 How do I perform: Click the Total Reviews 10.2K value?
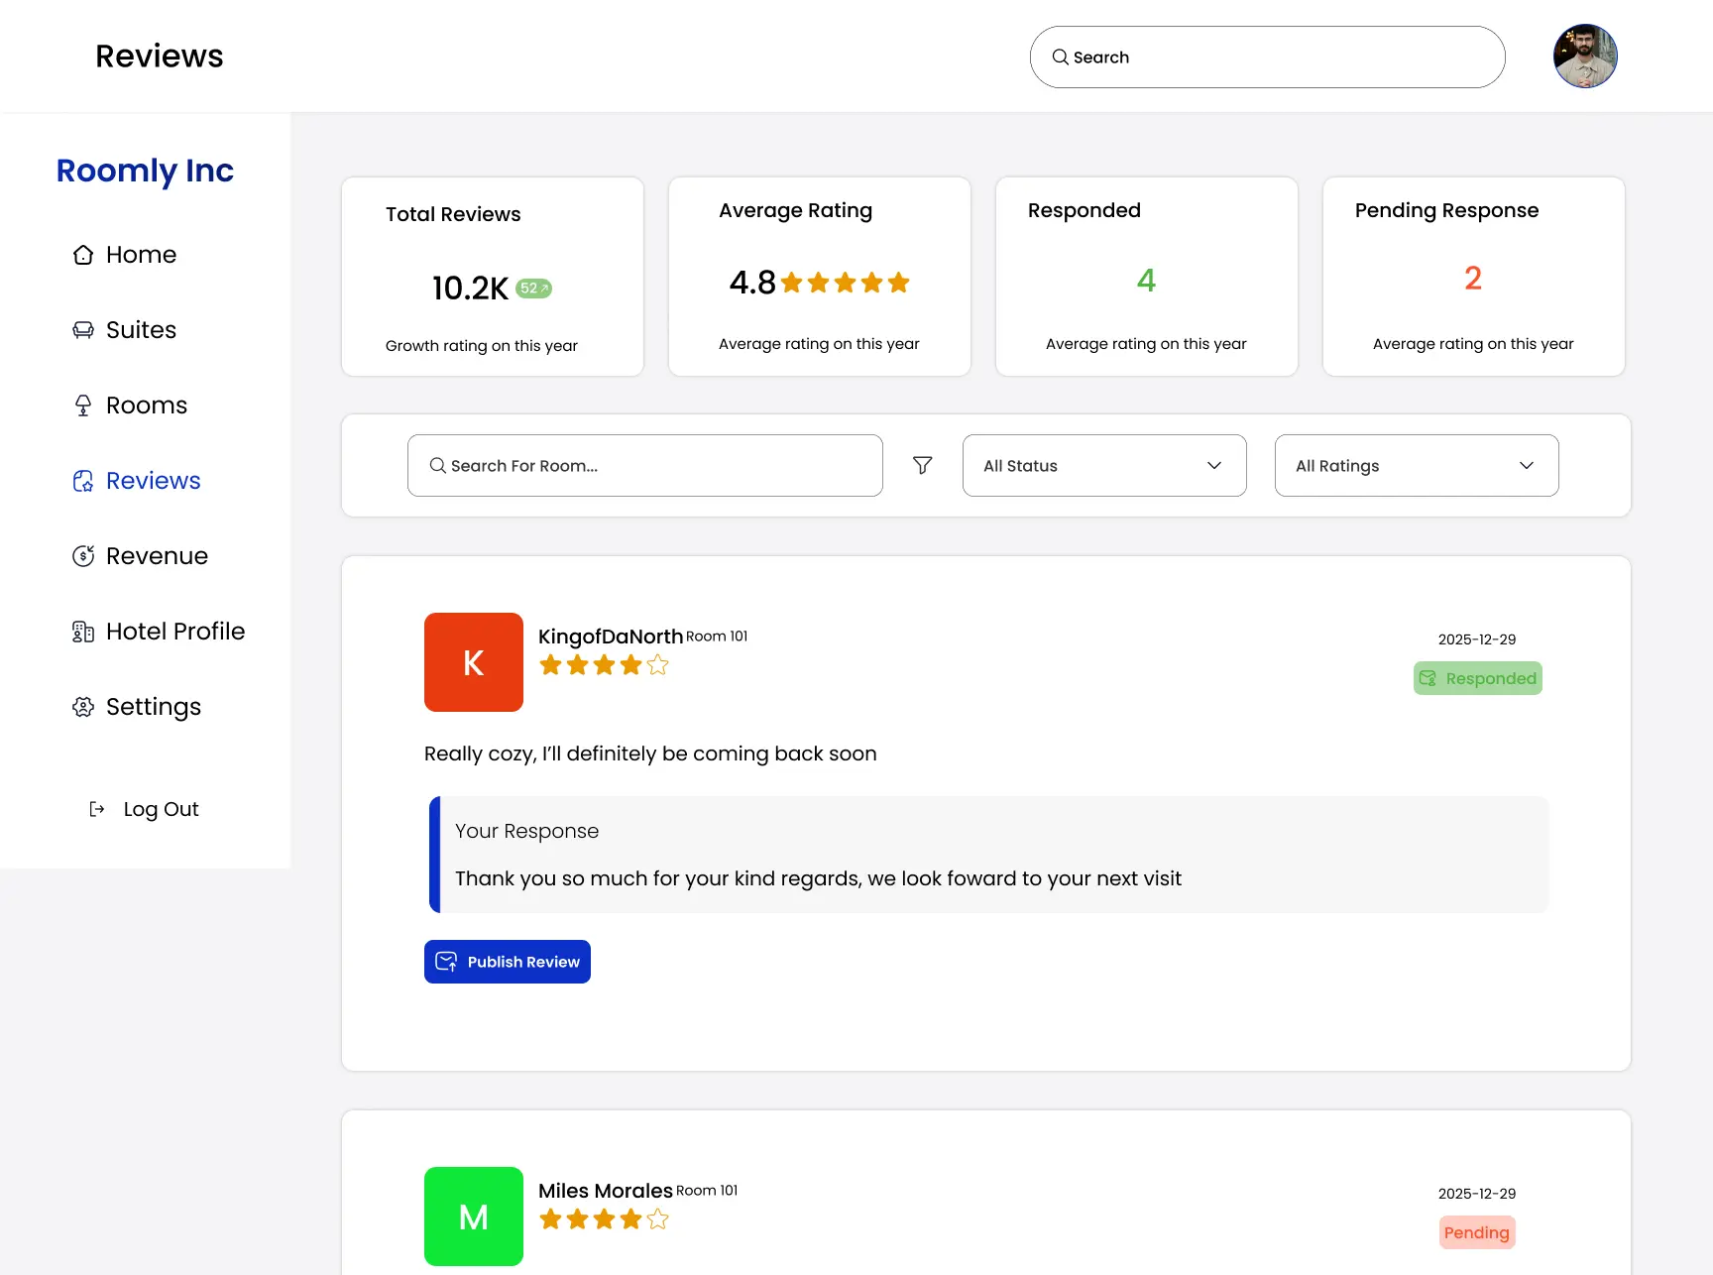[470, 289]
